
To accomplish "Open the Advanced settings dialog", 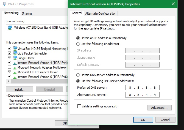I will (159, 107).
